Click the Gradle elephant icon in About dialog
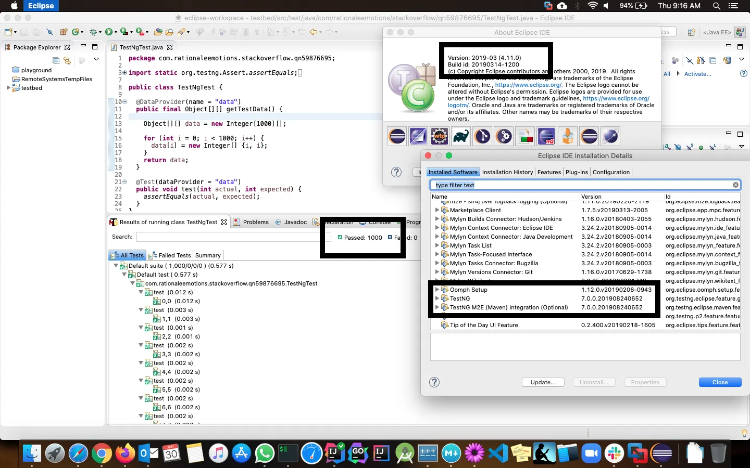The width and height of the screenshot is (750, 468). 461,136
